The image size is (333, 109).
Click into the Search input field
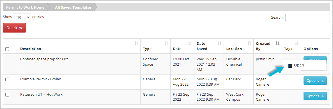(x=307, y=18)
